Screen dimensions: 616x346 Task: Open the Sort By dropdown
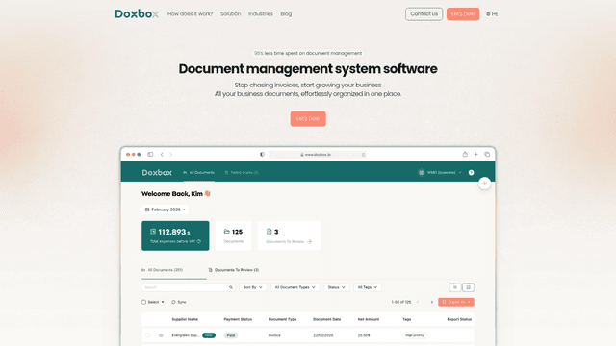click(x=252, y=287)
